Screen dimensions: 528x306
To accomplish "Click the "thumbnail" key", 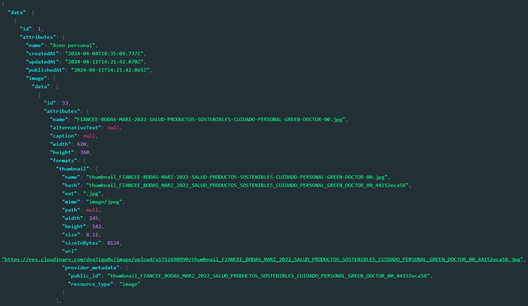I will pos(72,169).
